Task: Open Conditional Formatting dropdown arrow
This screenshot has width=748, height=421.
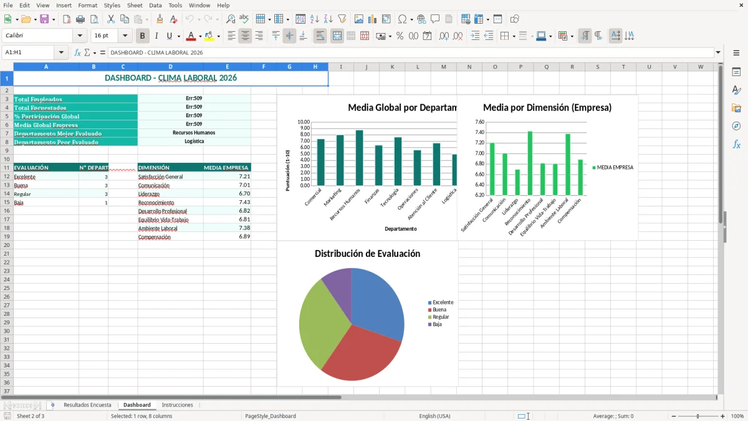Action: click(x=572, y=36)
